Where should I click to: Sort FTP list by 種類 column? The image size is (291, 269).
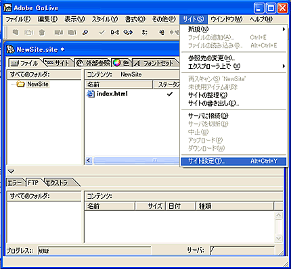click(x=235, y=206)
